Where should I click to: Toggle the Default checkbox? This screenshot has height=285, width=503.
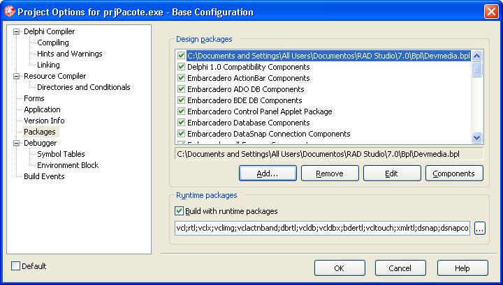(x=16, y=266)
